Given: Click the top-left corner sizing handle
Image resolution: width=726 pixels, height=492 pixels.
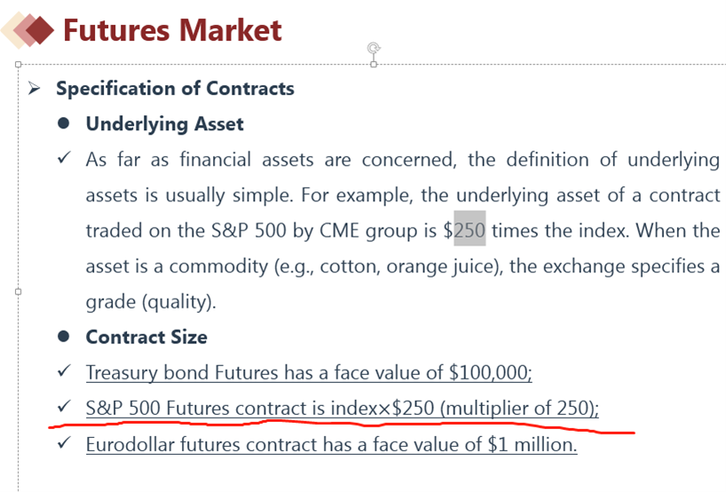Looking at the screenshot, I should pyautogui.click(x=18, y=65).
